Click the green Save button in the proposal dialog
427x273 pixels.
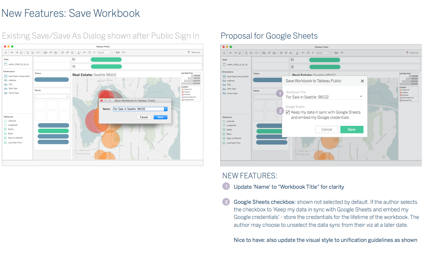[x=352, y=130]
